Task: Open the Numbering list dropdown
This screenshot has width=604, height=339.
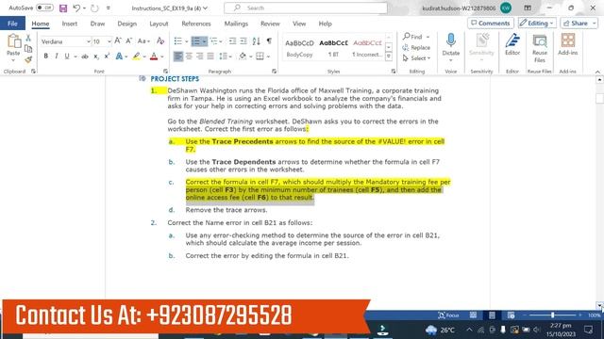Action: (x=204, y=41)
